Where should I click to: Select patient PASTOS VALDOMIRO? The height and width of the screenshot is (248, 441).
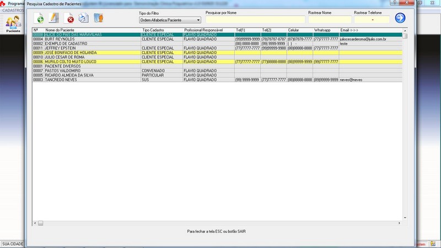(217, 71)
